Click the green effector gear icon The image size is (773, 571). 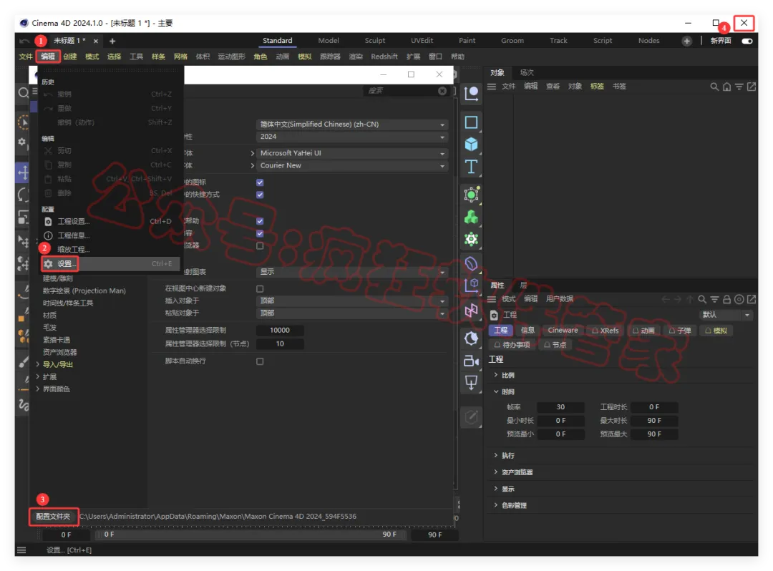pos(471,239)
